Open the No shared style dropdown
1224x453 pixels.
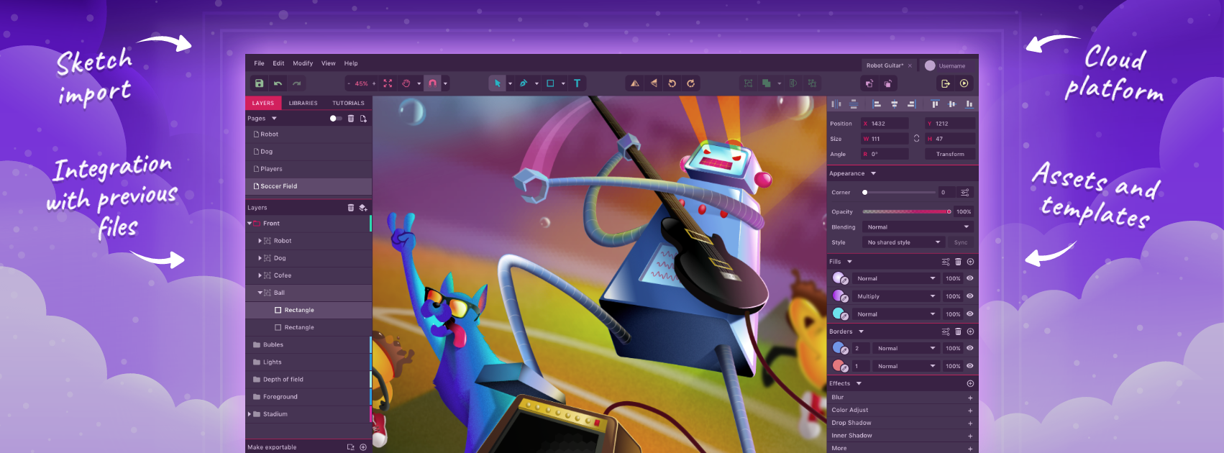[903, 242]
